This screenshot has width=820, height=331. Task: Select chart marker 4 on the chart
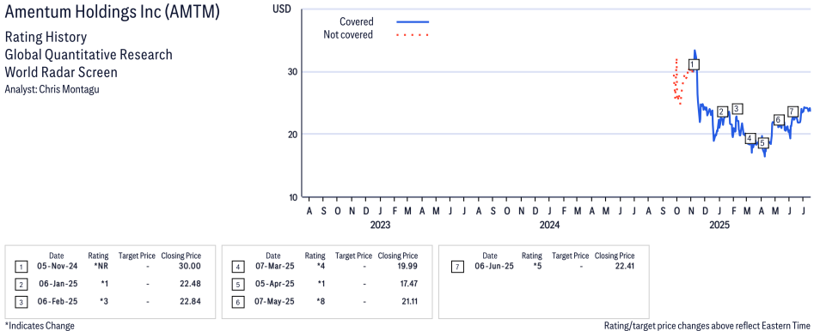click(750, 138)
